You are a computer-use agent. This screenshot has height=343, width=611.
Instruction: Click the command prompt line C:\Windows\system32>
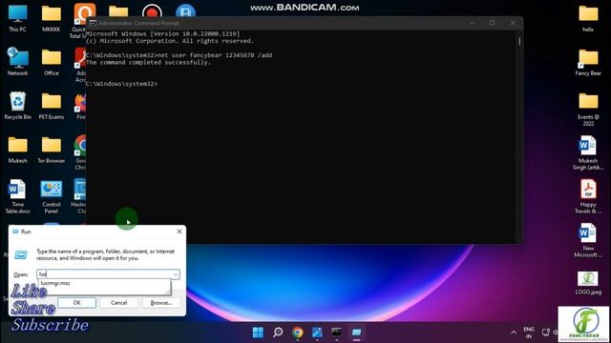click(x=121, y=84)
